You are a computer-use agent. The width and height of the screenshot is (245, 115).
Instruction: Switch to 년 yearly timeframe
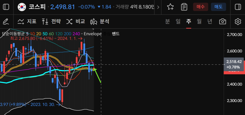tap(210, 21)
